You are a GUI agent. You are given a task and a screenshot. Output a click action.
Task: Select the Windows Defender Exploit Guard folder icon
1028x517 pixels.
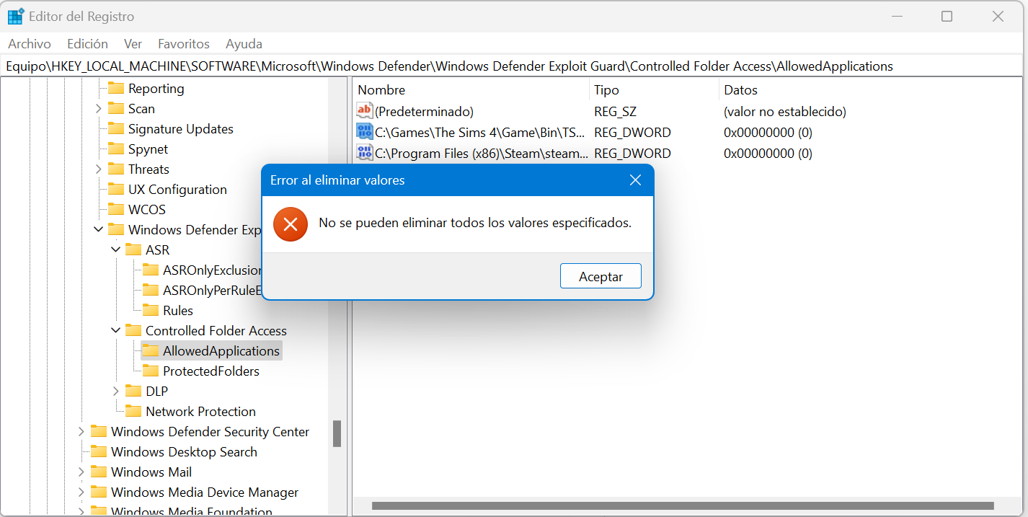pyautogui.click(x=116, y=230)
